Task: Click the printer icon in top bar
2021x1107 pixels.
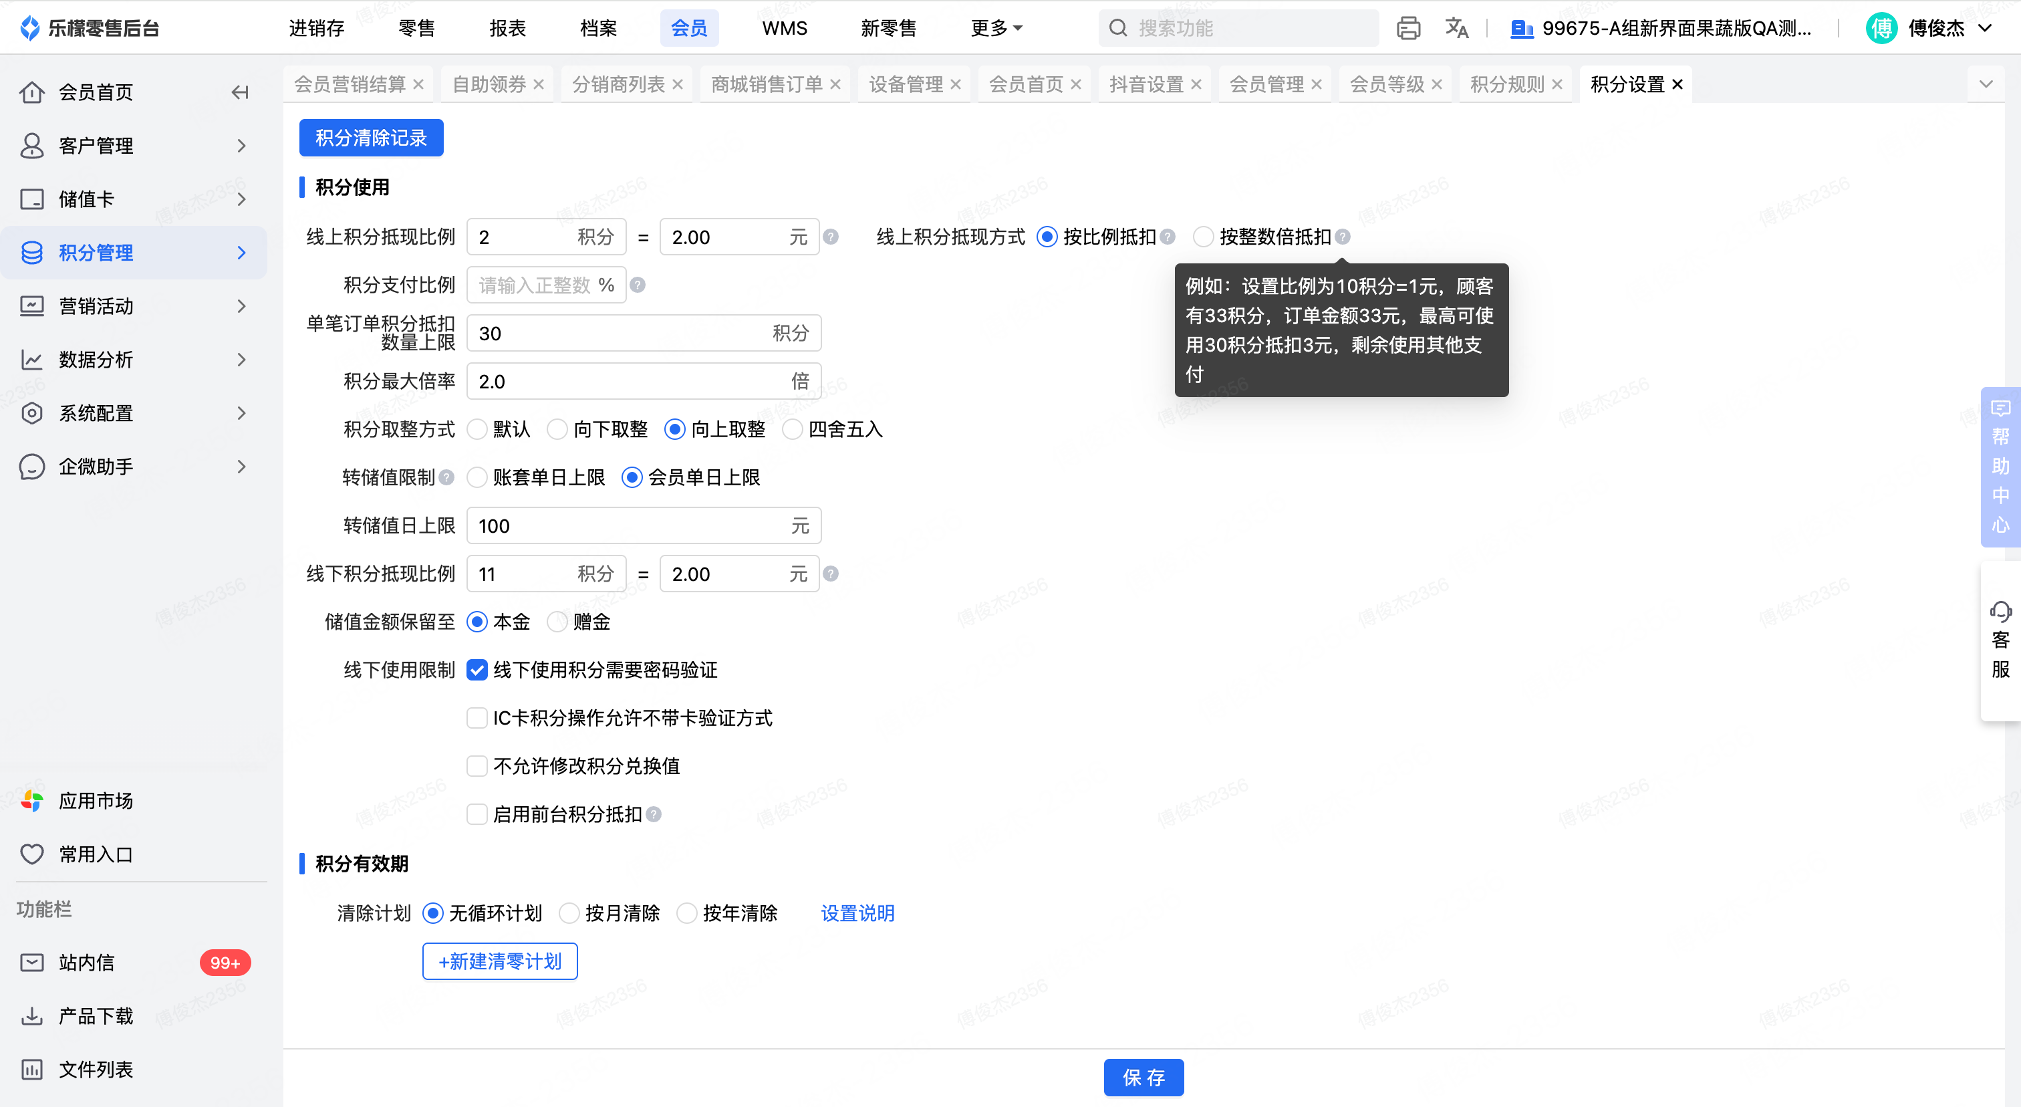Action: click(1407, 28)
